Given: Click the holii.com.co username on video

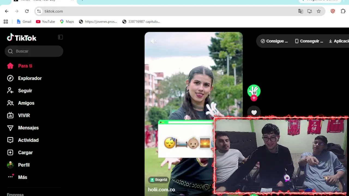Looking at the screenshot, I should coord(161,190).
